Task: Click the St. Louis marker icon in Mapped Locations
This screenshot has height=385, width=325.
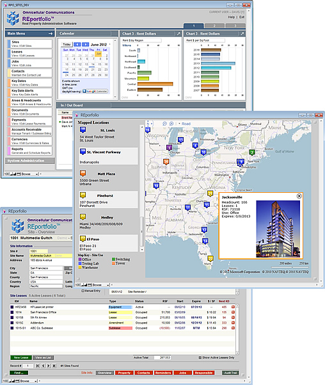Action: pyautogui.click(x=83, y=129)
